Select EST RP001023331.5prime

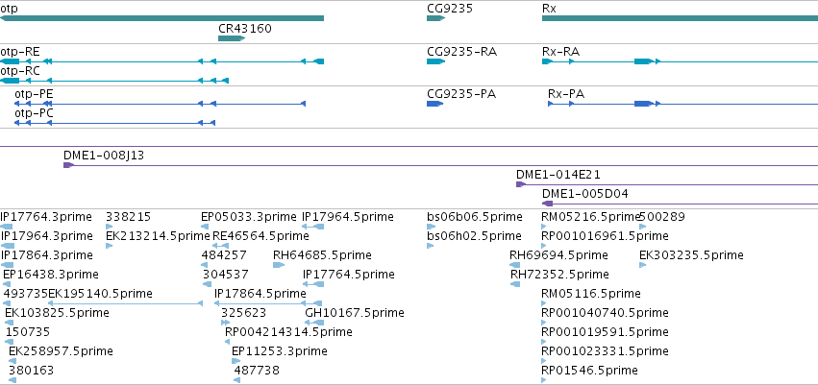pyautogui.click(x=544, y=361)
